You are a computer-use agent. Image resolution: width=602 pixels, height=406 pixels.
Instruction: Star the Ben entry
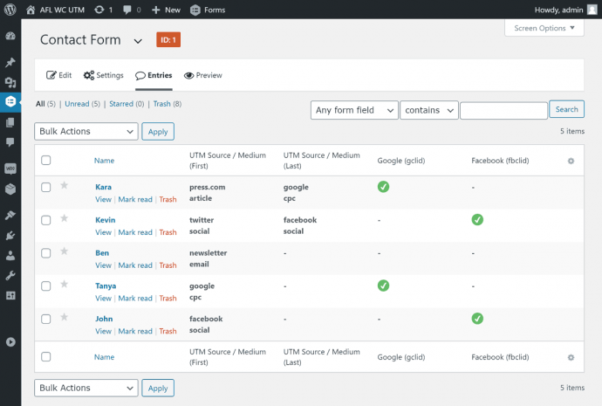(x=64, y=251)
